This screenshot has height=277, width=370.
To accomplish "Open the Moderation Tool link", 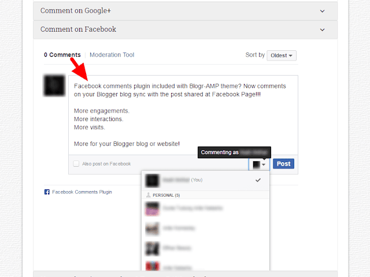I will tap(112, 55).
